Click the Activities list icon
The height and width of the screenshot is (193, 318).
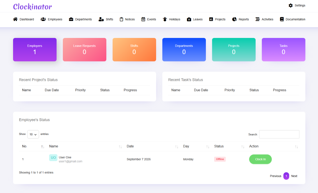click(258, 19)
